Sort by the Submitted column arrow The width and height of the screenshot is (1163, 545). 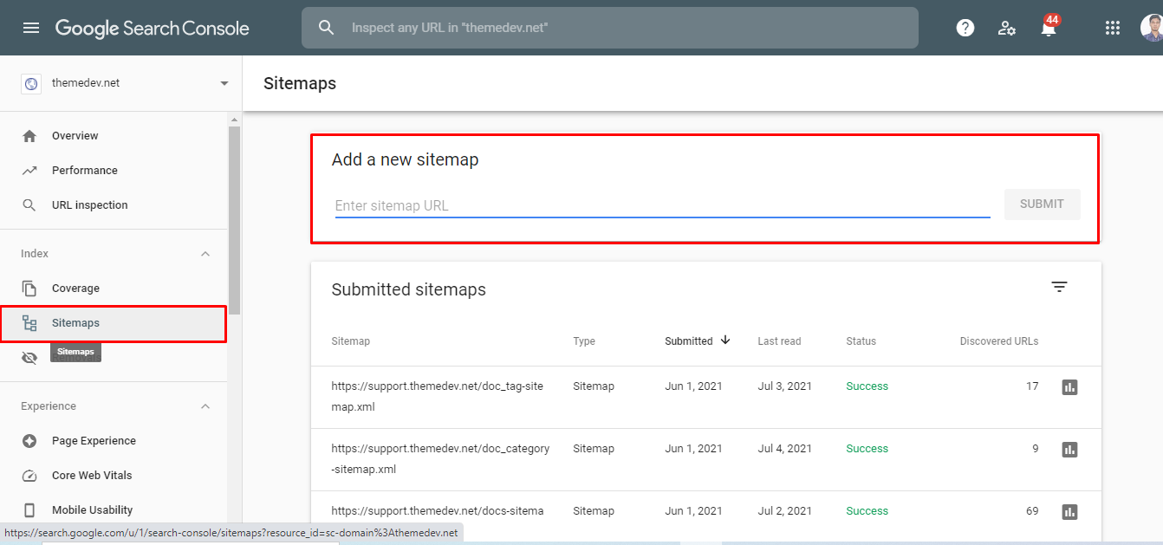click(725, 341)
